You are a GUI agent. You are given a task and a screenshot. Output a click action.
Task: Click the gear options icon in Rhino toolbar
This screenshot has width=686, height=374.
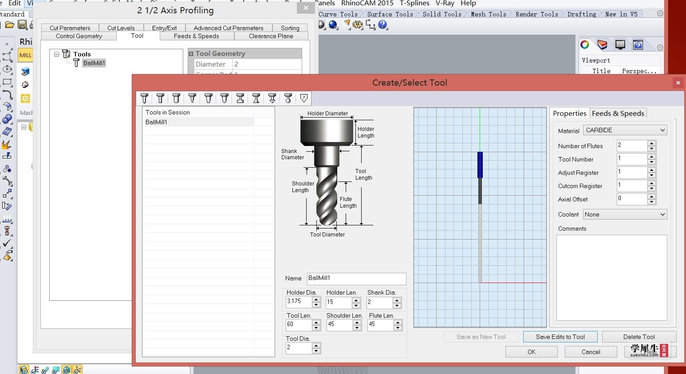358,25
